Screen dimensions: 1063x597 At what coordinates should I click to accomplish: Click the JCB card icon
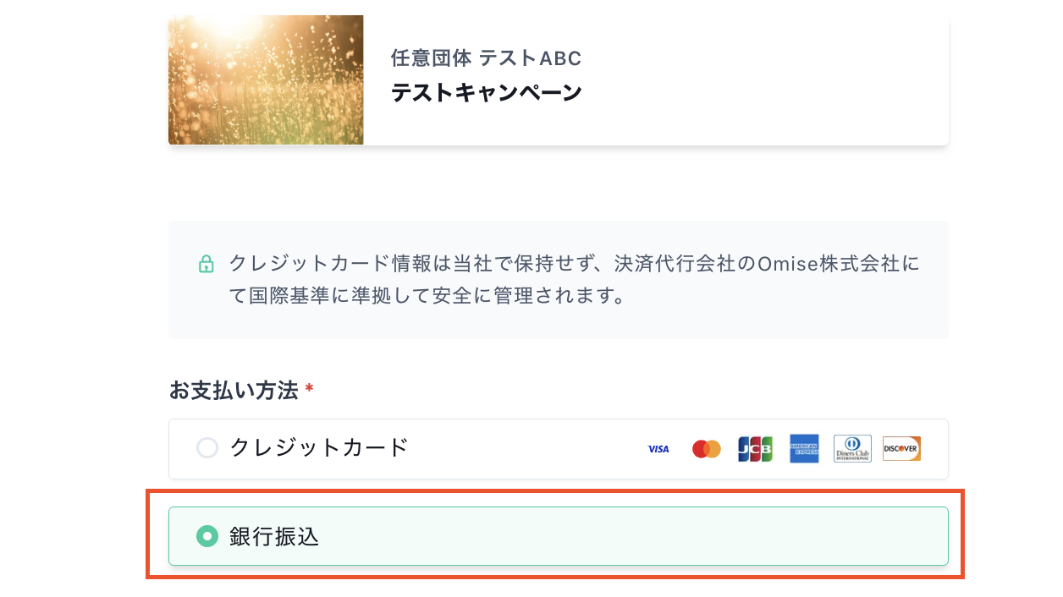(x=755, y=449)
